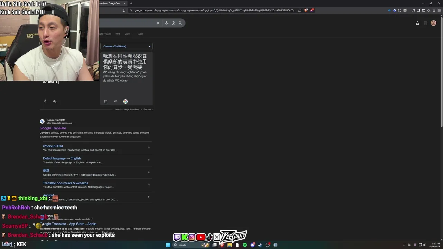The image size is (443, 249).
Task: Open Translate documents & websites sitelink
Action: pyautogui.click(x=65, y=183)
